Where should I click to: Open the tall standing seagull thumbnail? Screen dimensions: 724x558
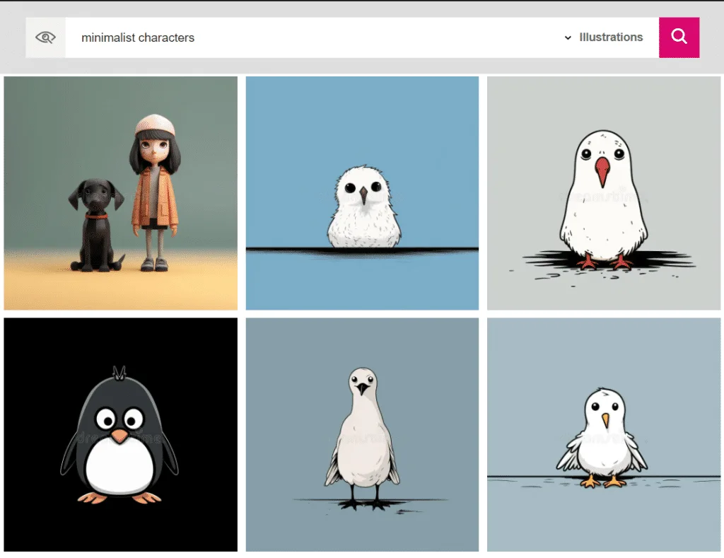coord(362,435)
